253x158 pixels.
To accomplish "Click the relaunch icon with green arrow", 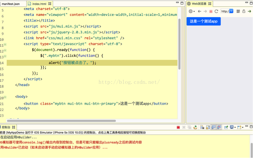I will (x=195, y=127).
